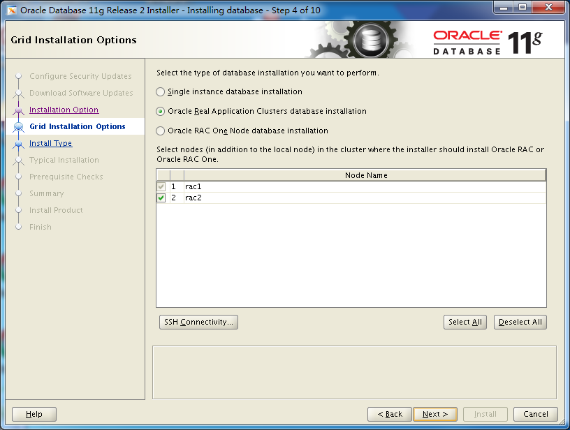This screenshot has height=430, width=570.
Task: Select Single instance database installation
Action: point(160,91)
